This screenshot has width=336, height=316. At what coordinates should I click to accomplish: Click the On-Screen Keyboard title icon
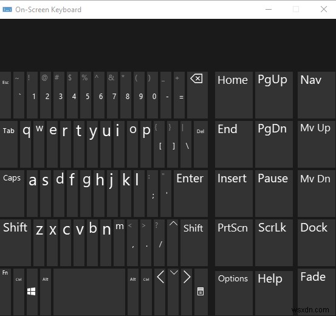click(7, 10)
